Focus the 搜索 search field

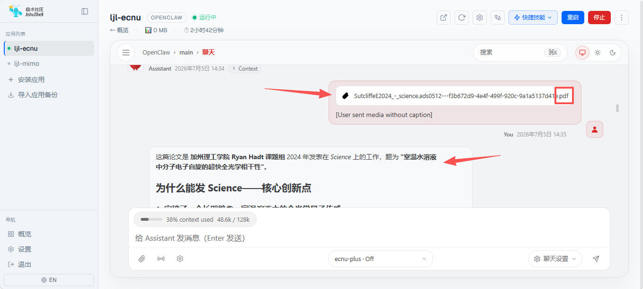point(520,53)
